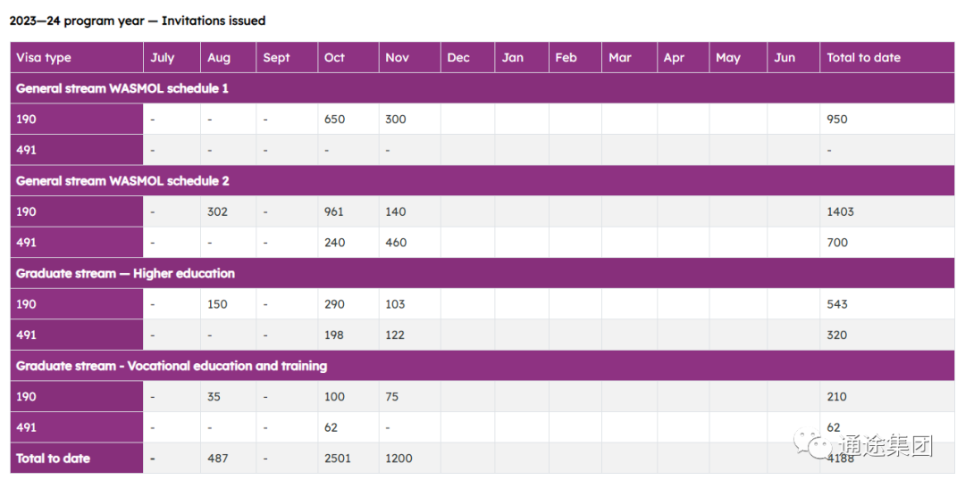Select the 190 label under Vocational education
Screen dimensions: 965x488
(26, 396)
